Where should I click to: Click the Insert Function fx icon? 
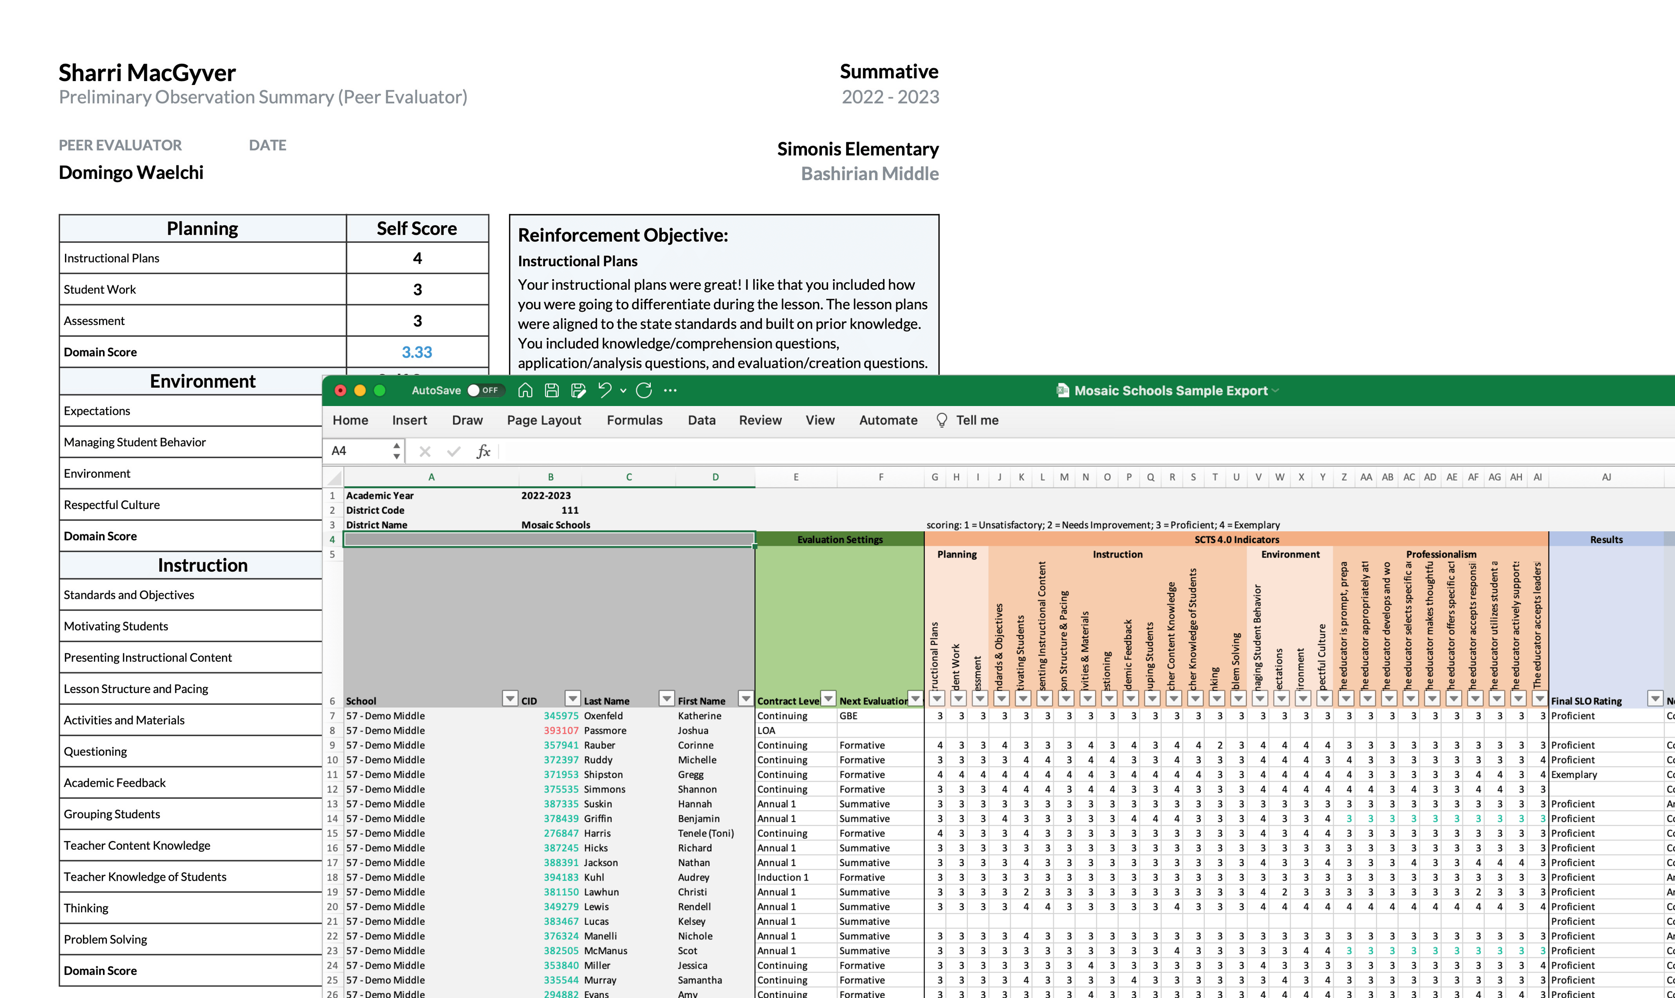pyautogui.click(x=483, y=451)
